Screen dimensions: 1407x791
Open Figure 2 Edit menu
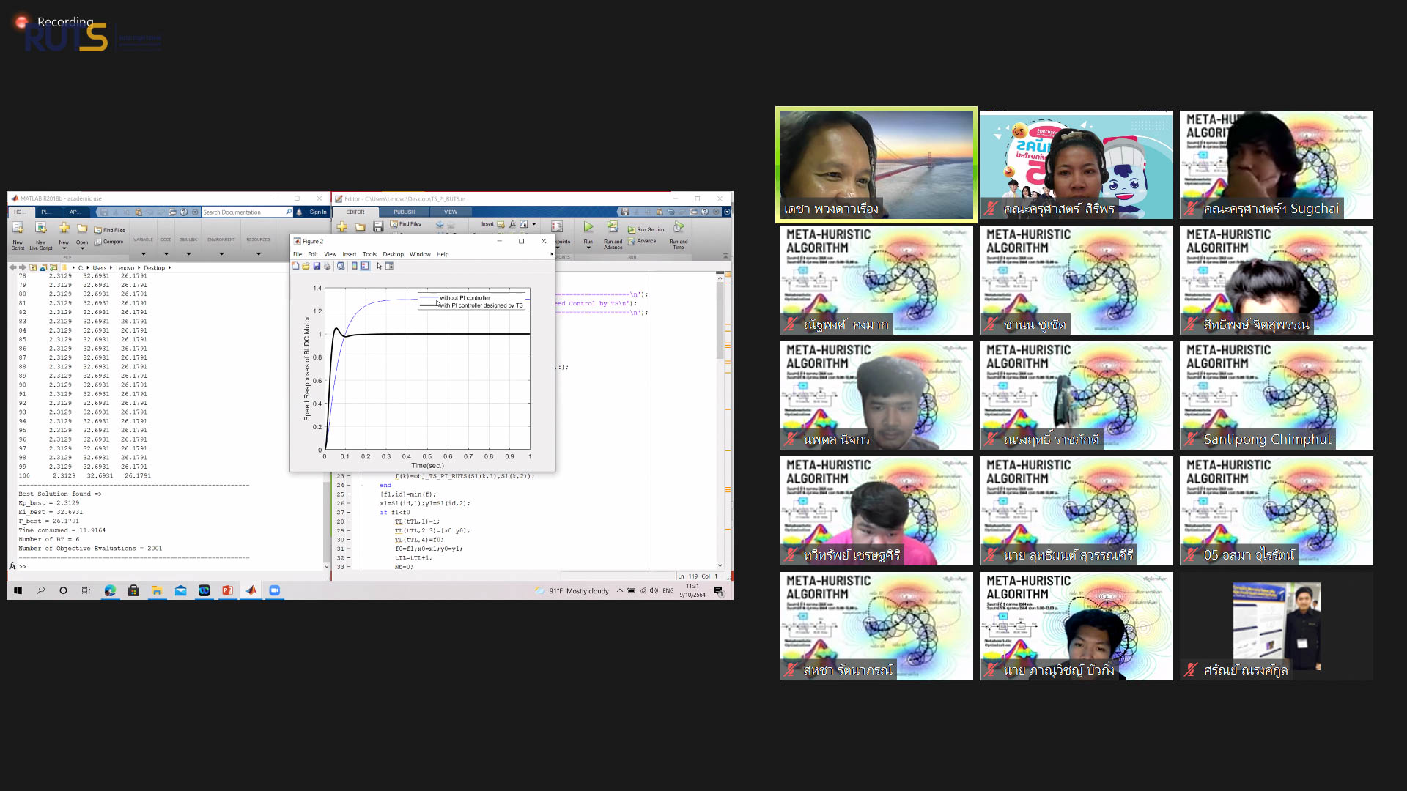click(313, 254)
